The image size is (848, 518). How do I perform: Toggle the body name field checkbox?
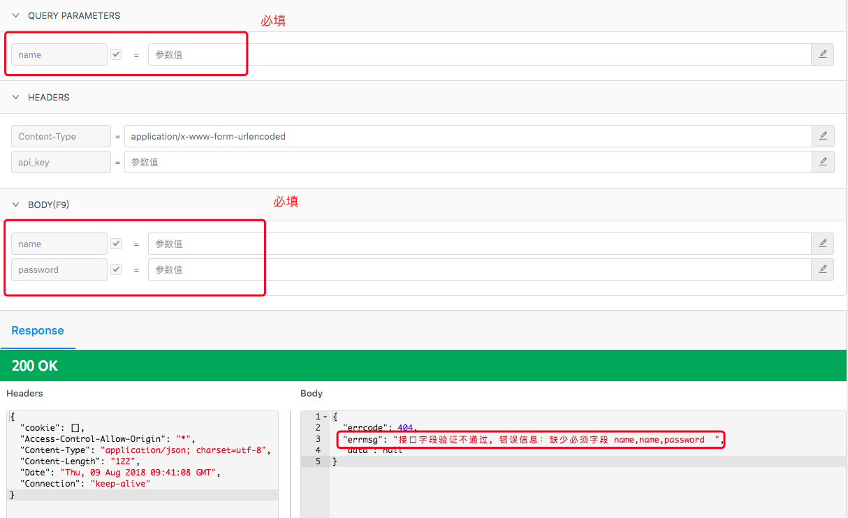click(x=116, y=244)
